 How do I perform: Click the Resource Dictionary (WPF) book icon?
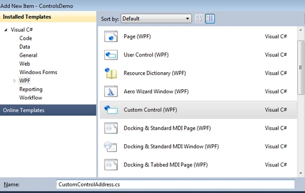click(111, 73)
